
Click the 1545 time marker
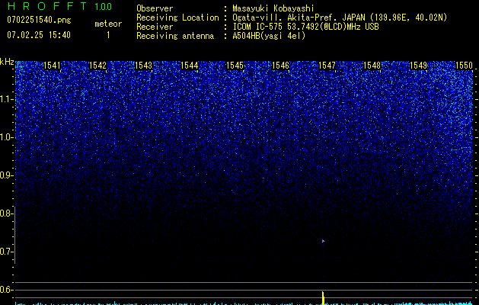click(x=235, y=66)
